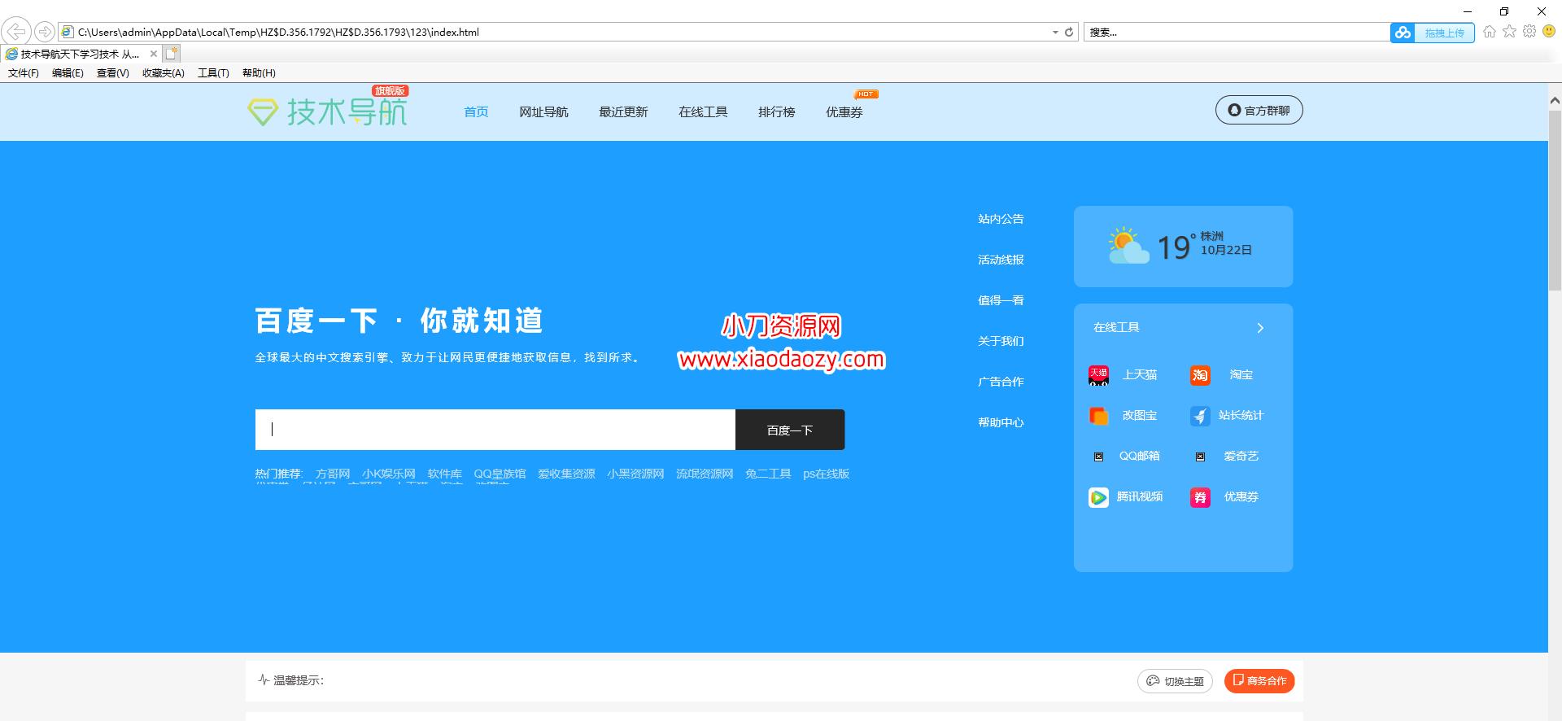The width and height of the screenshot is (1562, 721).
Task: Open the QQ皇族馆 link
Action: 500,474
